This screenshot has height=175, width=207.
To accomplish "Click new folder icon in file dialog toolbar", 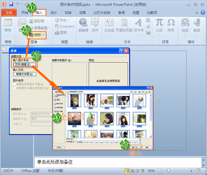I will pos(146,92).
